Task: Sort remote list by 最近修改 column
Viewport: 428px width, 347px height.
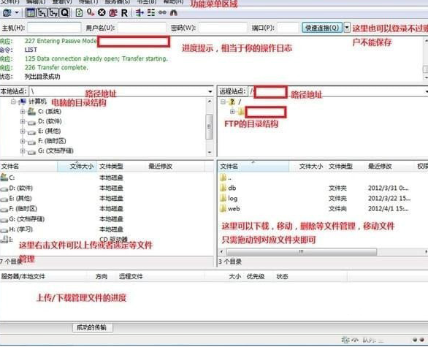Action: (390, 167)
